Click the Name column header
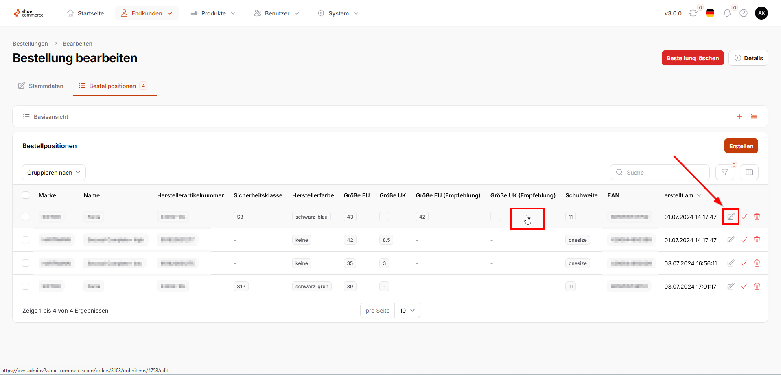 point(92,195)
